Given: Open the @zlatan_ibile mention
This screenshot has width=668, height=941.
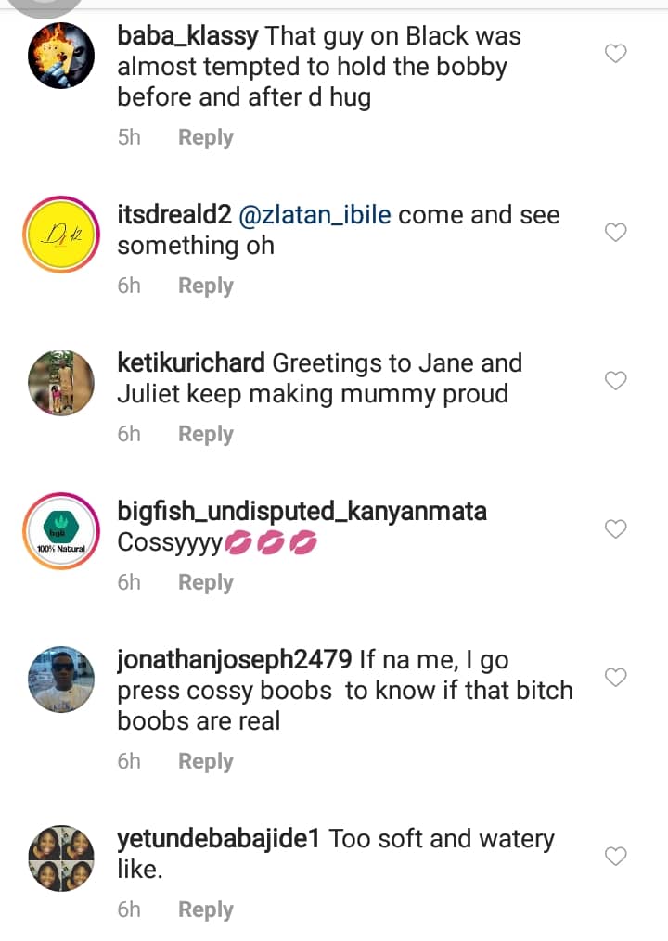Looking at the screenshot, I should tap(315, 215).
